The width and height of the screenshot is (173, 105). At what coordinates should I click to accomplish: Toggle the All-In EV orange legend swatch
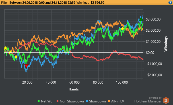(x=109, y=101)
